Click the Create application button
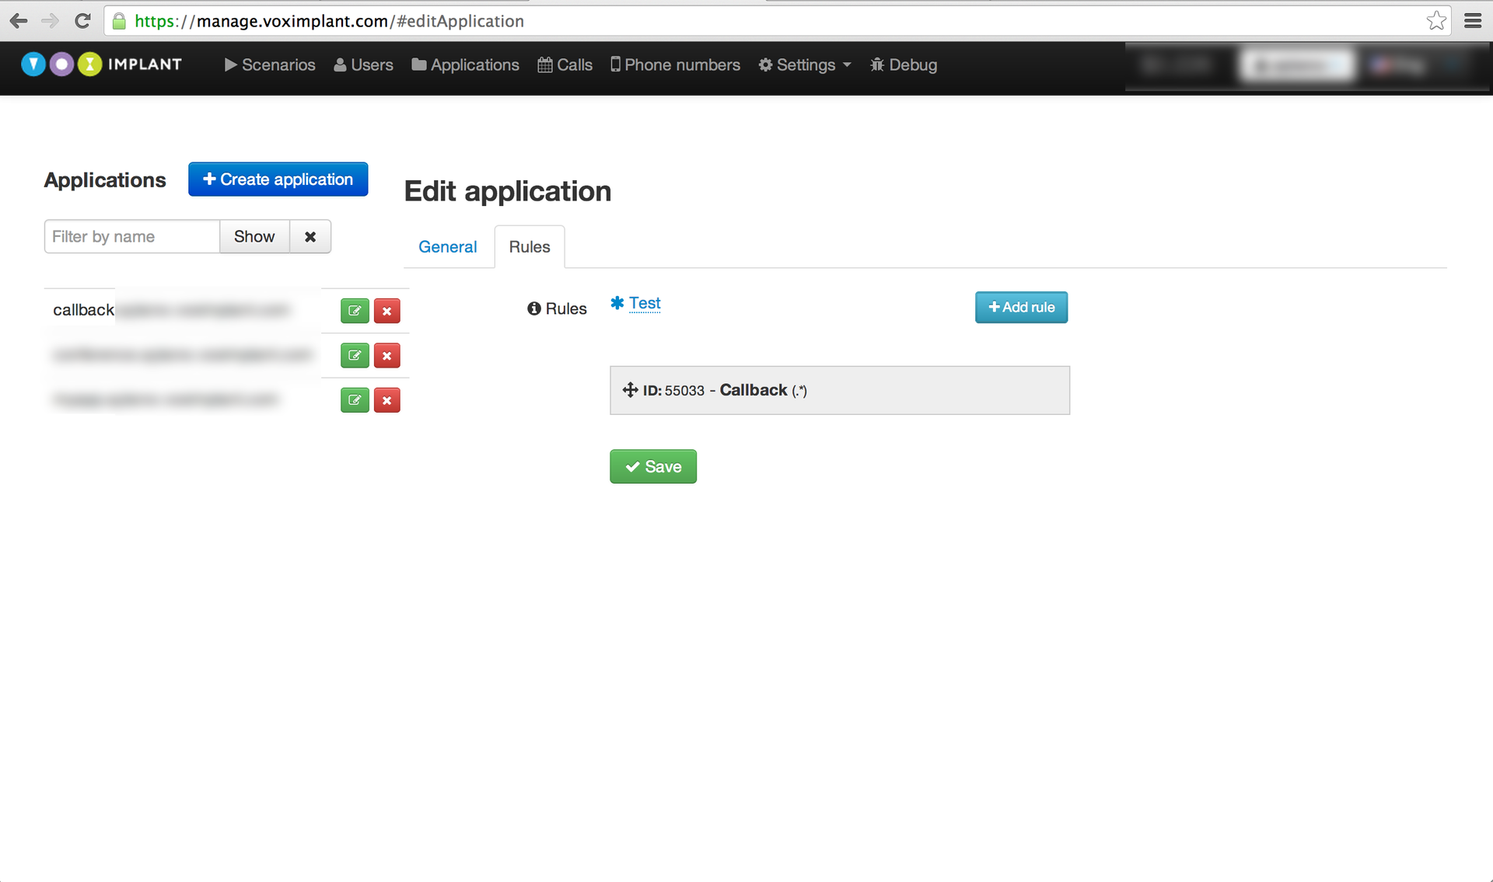The image size is (1493, 882). 278,180
